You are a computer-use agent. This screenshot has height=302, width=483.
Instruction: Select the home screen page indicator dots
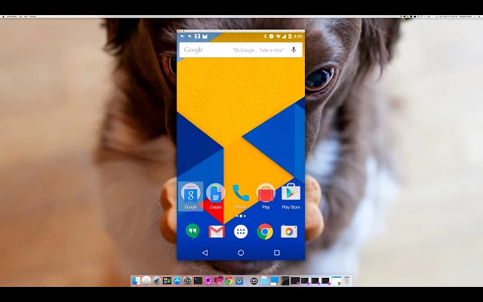click(241, 216)
